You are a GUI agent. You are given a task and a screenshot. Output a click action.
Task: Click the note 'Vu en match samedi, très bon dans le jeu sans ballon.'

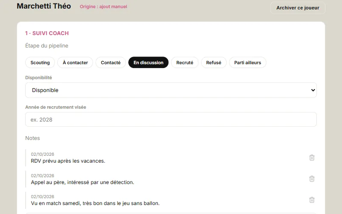pos(95,203)
